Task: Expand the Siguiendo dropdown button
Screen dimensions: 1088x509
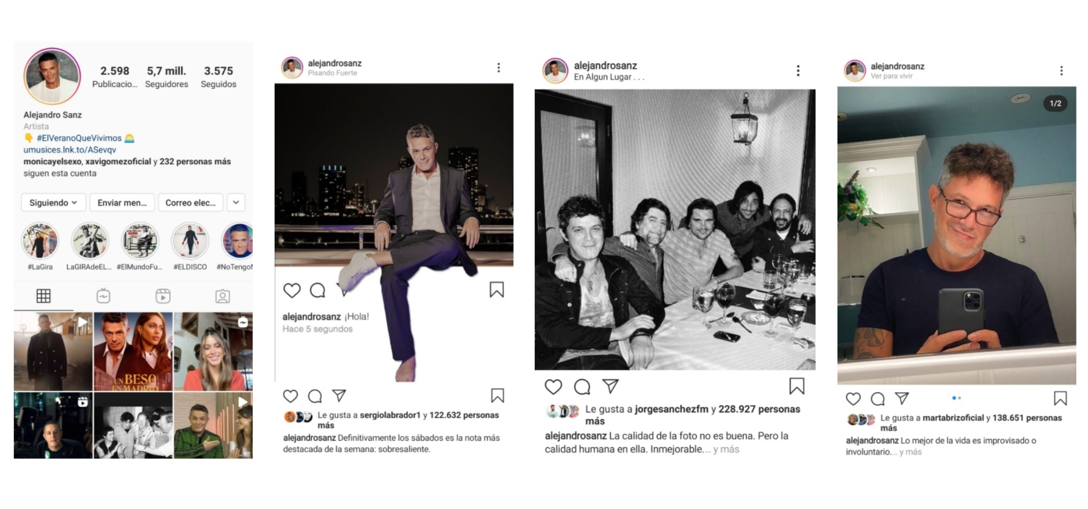Action: [x=53, y=203]
